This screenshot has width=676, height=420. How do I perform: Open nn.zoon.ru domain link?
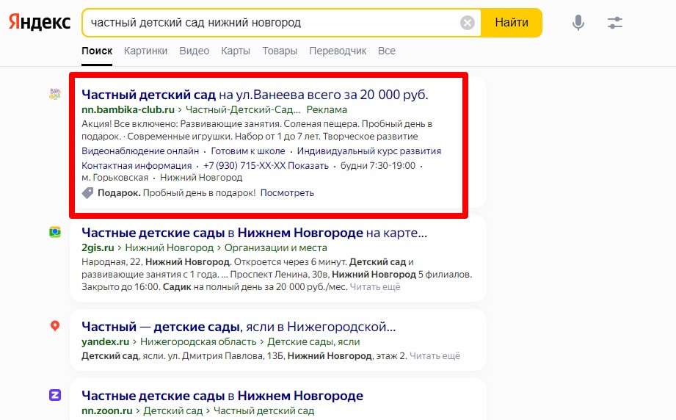(107, 411)
